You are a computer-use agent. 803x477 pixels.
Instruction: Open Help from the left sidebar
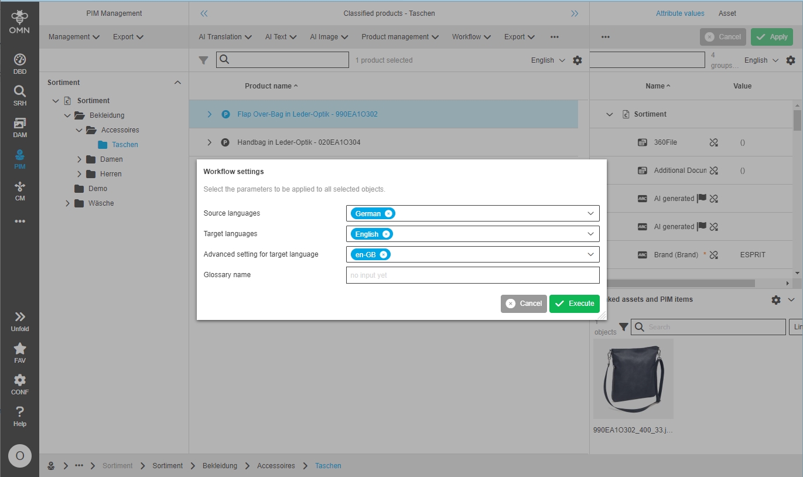[20, 416]
